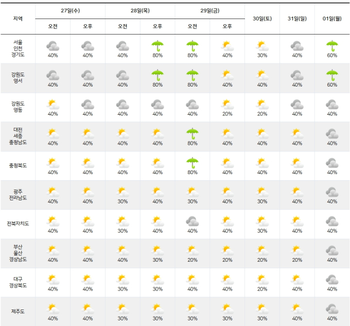The image size is (350, 326).
Task: Click 광주 전라남도 28일 오전 partly sunny icon
Action: (x=122, y=192)
